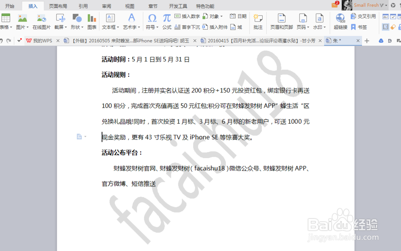
Task: Add a comment with 批注
Action: tap(258, 22)
